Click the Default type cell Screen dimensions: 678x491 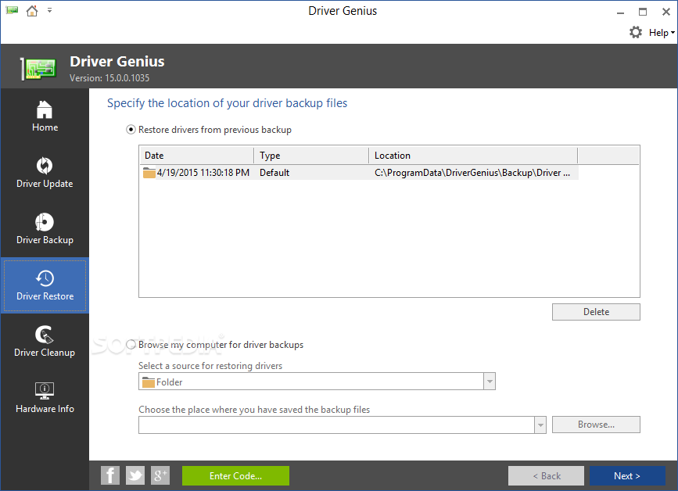pos(274,173)
